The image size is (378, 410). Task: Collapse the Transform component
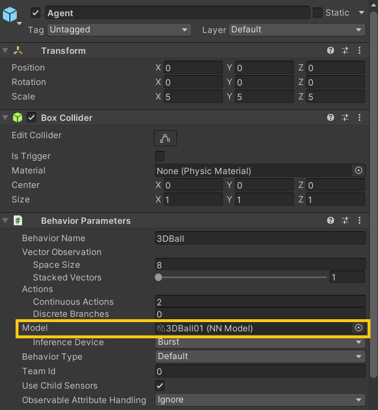5,50
